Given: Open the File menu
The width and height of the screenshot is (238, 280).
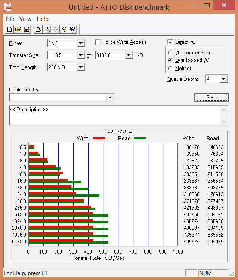Looking at the screenshot, I should point(10,19).
